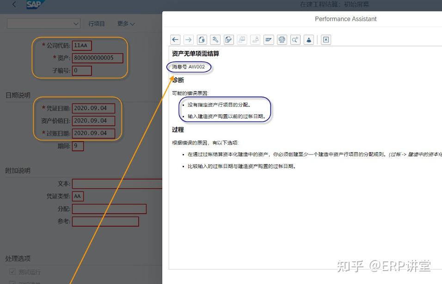Click the back navigation arrow in Performance Assistant
Screen dimensions: 442x284
[175, 40]
